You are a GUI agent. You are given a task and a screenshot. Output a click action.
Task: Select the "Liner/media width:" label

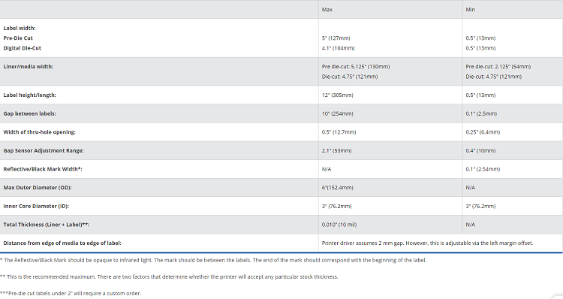click(29, 66)
